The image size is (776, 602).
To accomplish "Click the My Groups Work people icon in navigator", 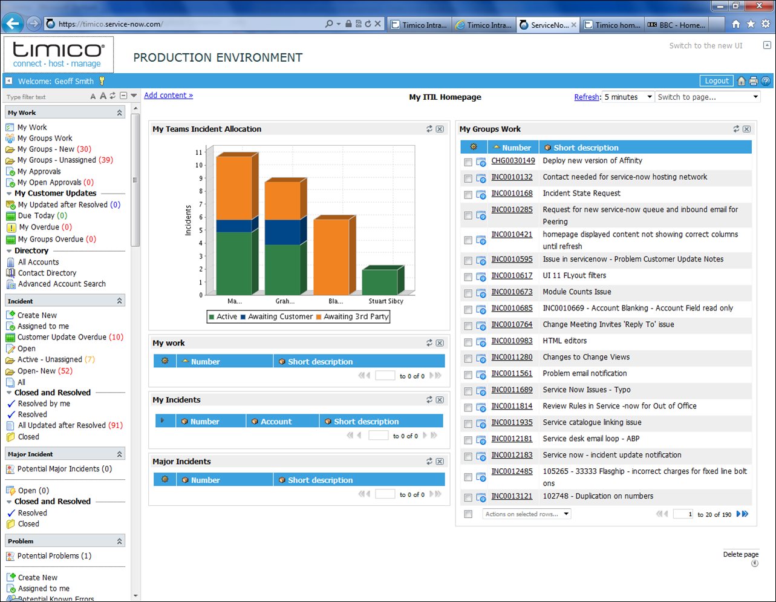I will (x=10, y=139).
